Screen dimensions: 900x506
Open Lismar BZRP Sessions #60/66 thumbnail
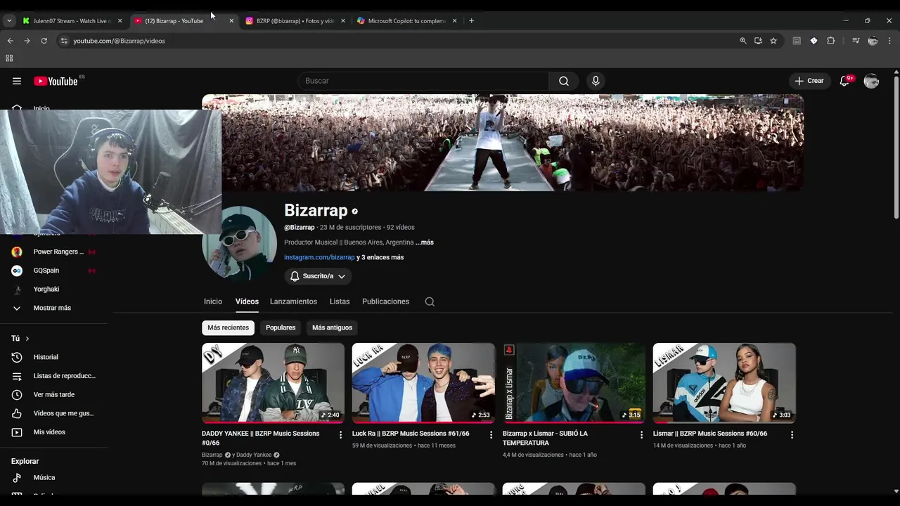click(x=724, y=383)
